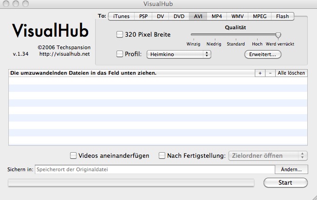Click the Hoch quality label

[257, 44]
